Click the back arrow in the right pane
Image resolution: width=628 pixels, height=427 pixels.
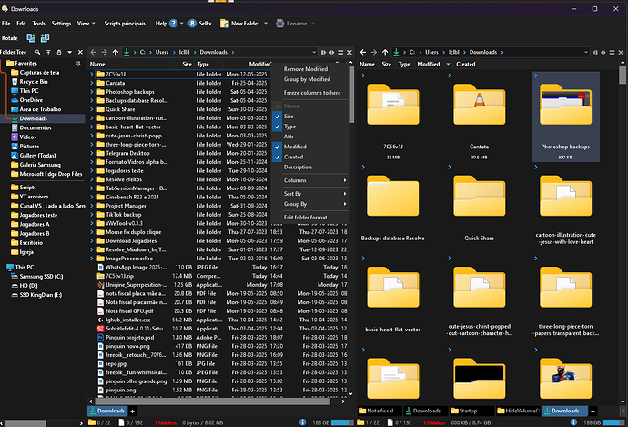[363, 52]
